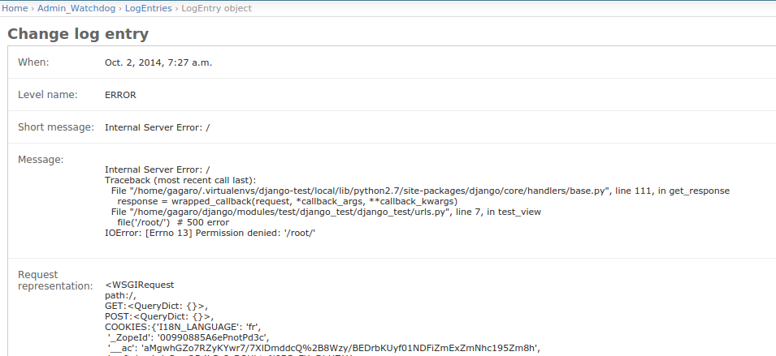Click the 'Level name:' label
The image size is (776, 356).
47,95
